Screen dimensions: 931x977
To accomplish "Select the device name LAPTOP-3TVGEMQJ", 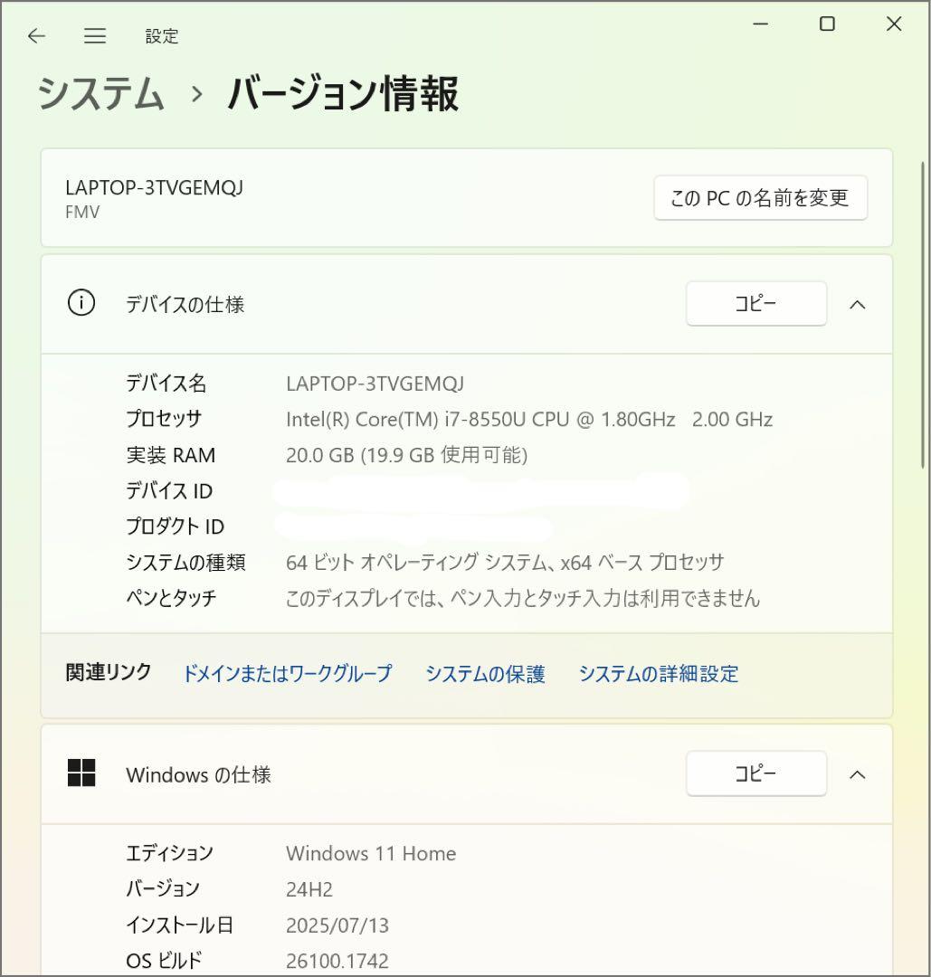I will click(x=375, y=383).
